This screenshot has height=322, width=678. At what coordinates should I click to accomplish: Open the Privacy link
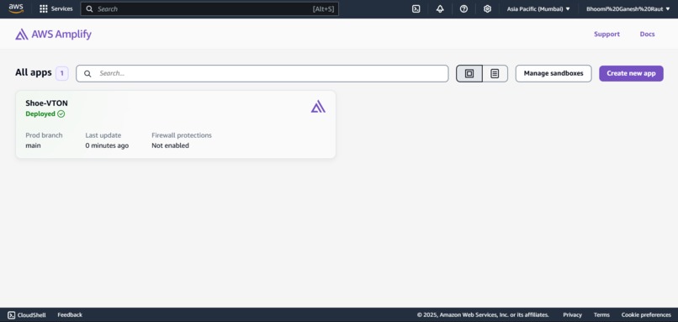coord(572,314)
